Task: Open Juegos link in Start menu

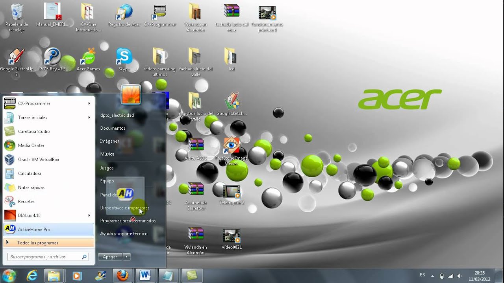Action: click(x=107, y=168)
